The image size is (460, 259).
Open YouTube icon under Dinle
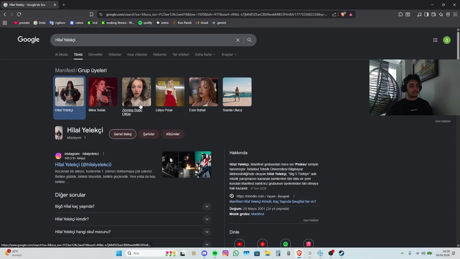pos(239,244)
